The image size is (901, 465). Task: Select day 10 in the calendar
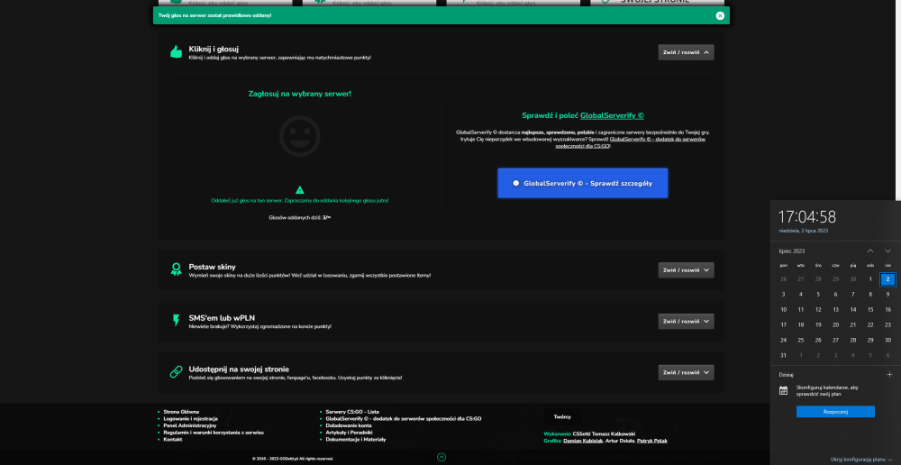coord(783,310)
